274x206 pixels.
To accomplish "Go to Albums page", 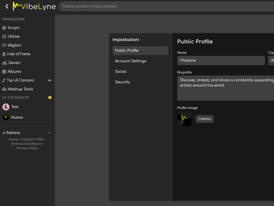I will point(14,71).
